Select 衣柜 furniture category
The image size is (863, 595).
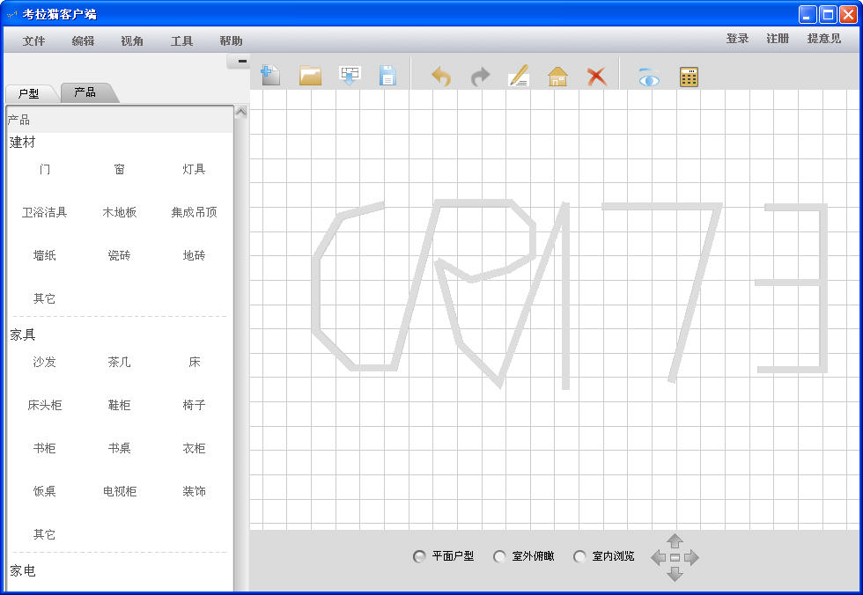coord(194,448)
